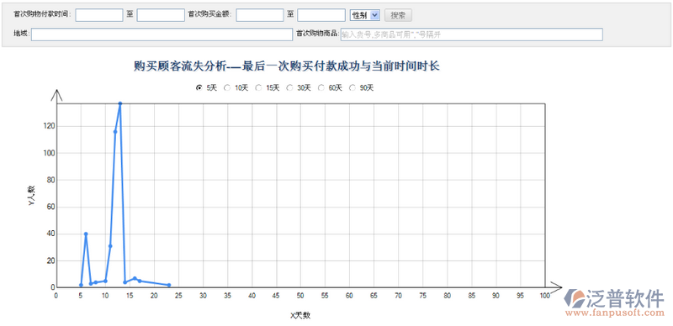Switch interval to 30天
This screenshot has width=673, height=326.
289,88
